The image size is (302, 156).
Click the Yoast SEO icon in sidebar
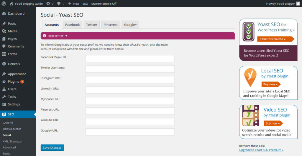pyautogui.click(x=4, y=114)
